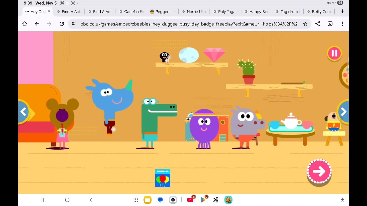The width and height of the screenshot is (367, 206).
Task: Open the Can You Fi browser tab
Action: pos(131,11)
